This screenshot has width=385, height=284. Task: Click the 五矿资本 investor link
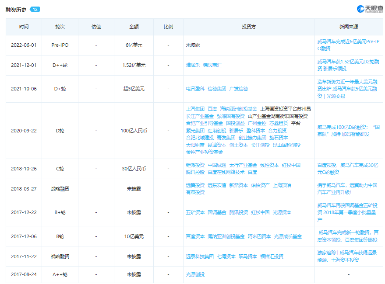coord(195,212)
